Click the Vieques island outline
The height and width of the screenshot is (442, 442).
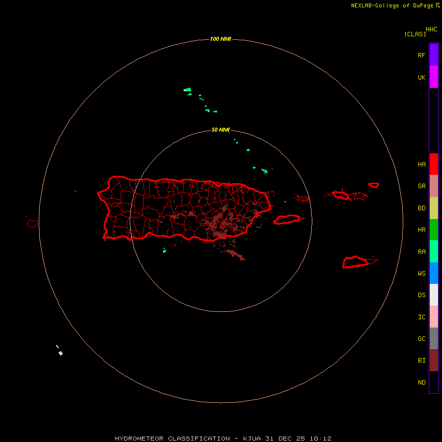(x=287, y=220)
